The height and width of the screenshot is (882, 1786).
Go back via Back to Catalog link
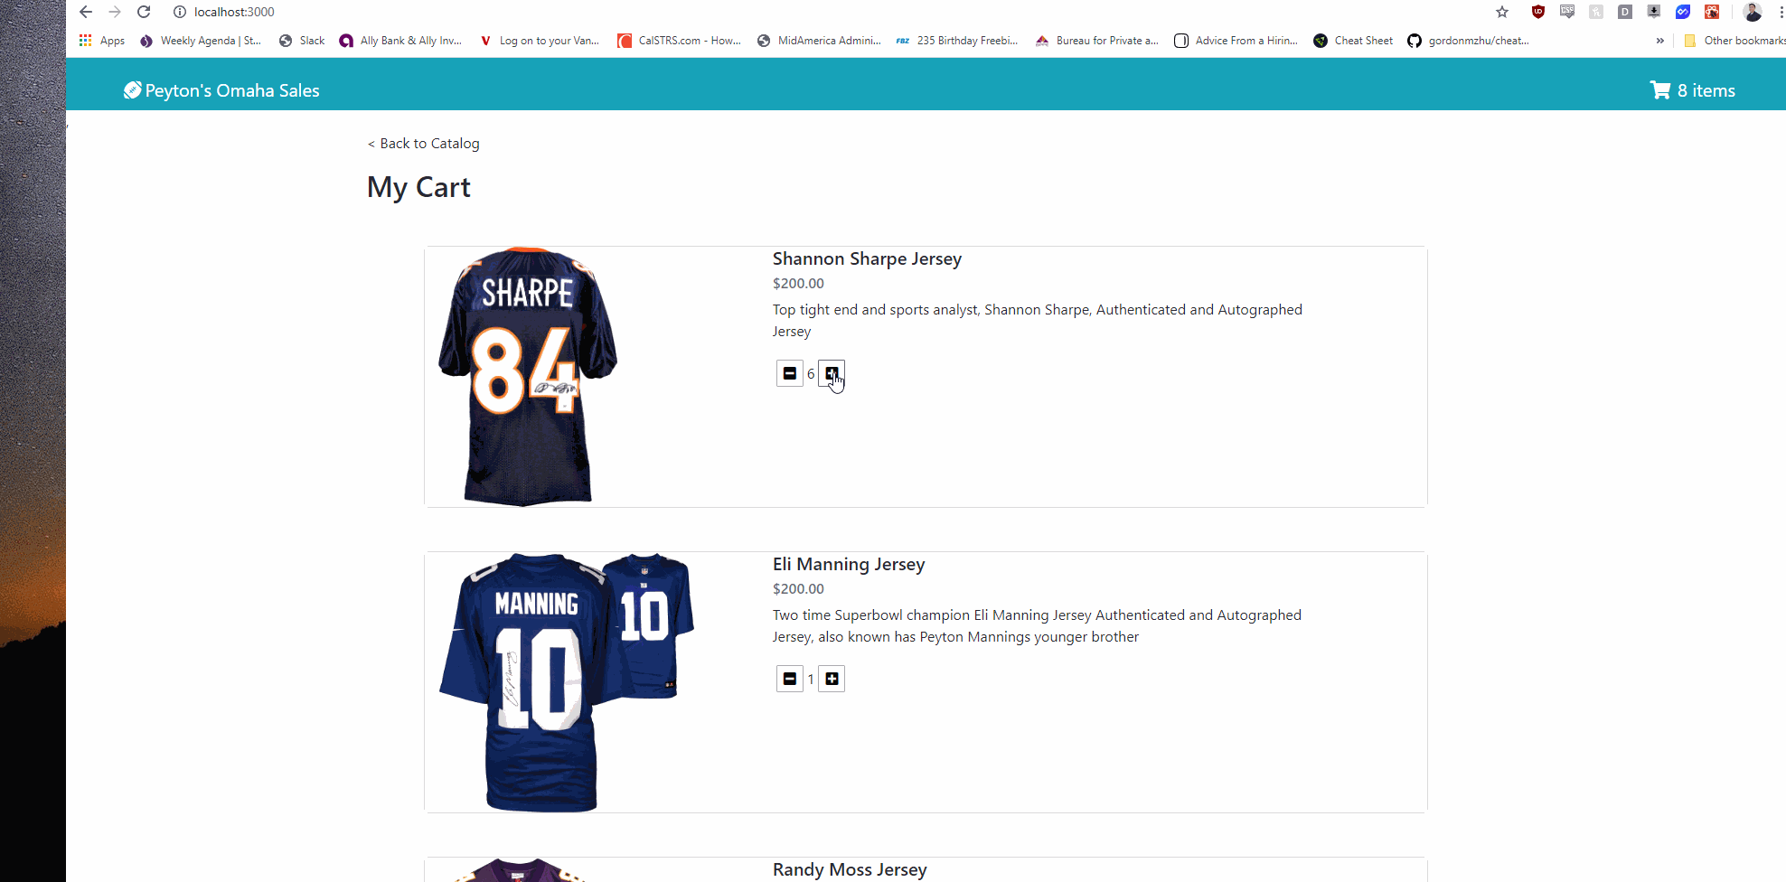[424, 144]
